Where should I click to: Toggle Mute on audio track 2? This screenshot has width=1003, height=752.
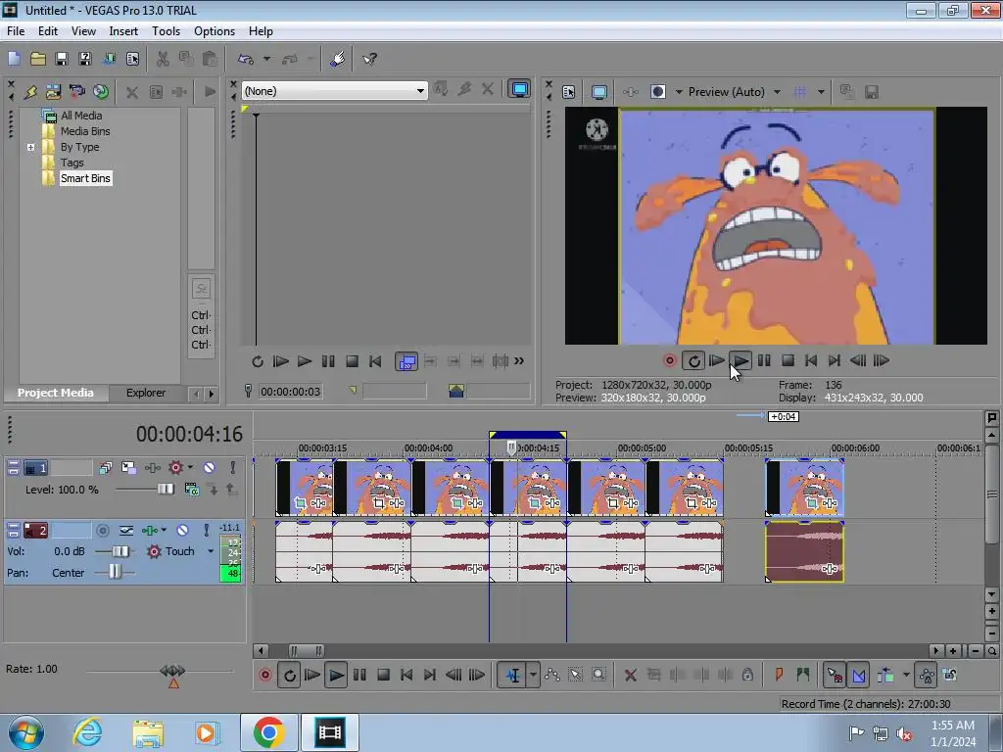tap(182, 530)
